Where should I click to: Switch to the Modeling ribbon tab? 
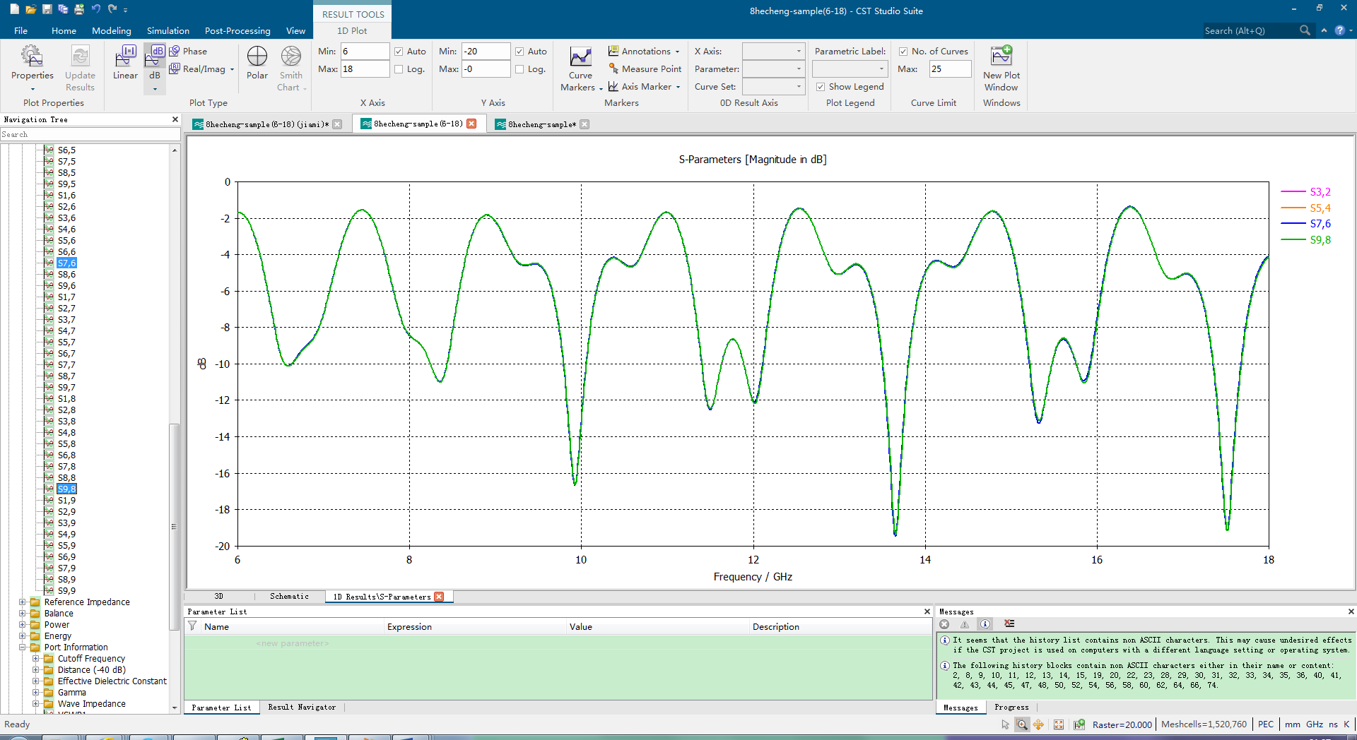(x=111, y=30)
